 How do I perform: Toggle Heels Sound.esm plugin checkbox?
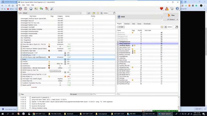pos(118,43)
